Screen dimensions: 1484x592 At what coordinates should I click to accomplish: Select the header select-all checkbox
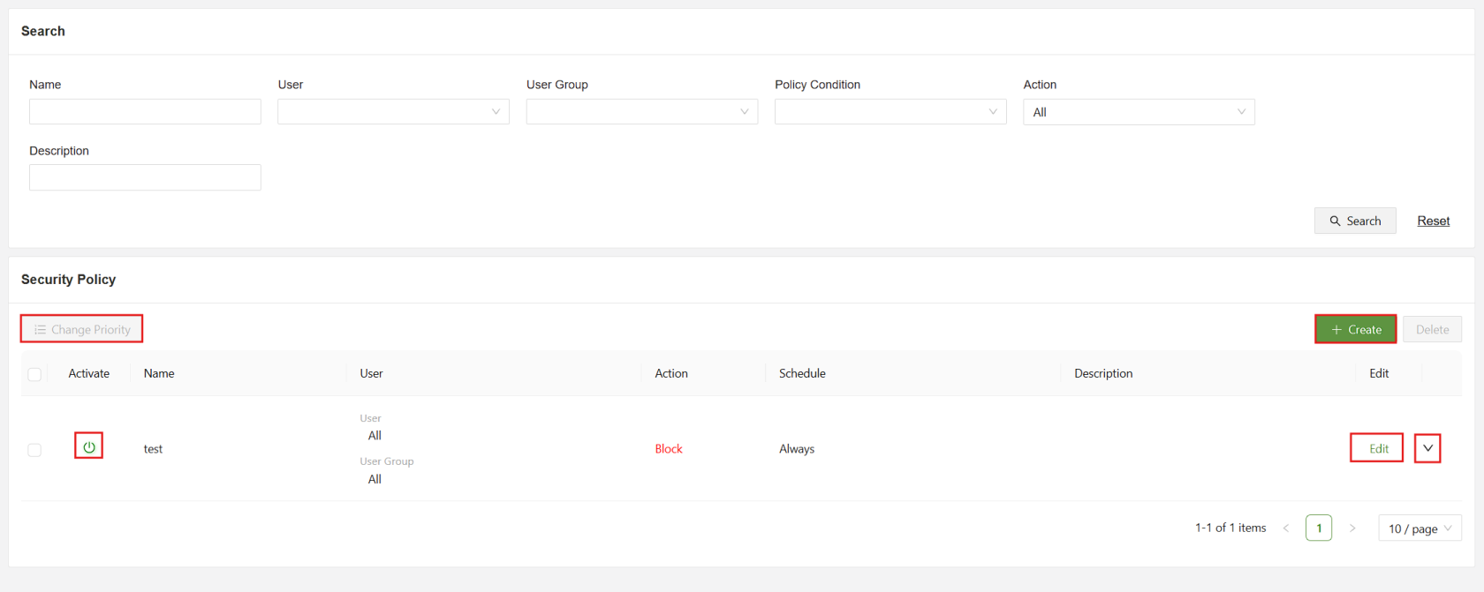point(34,374)
